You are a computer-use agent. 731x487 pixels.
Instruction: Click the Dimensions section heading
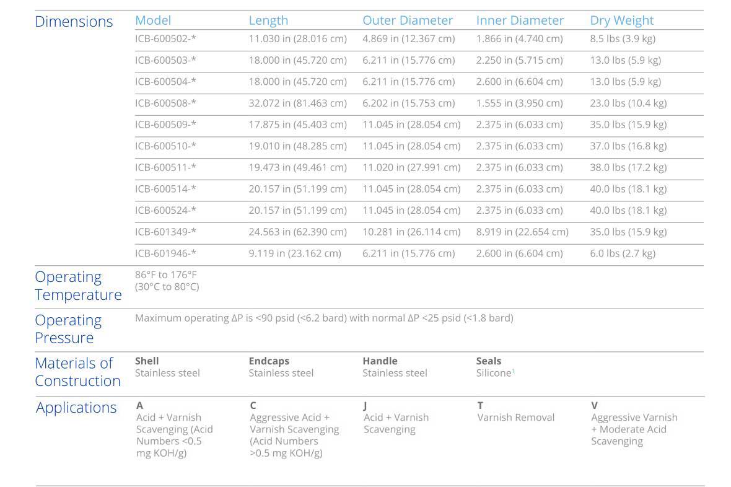[x=74, y=22]
